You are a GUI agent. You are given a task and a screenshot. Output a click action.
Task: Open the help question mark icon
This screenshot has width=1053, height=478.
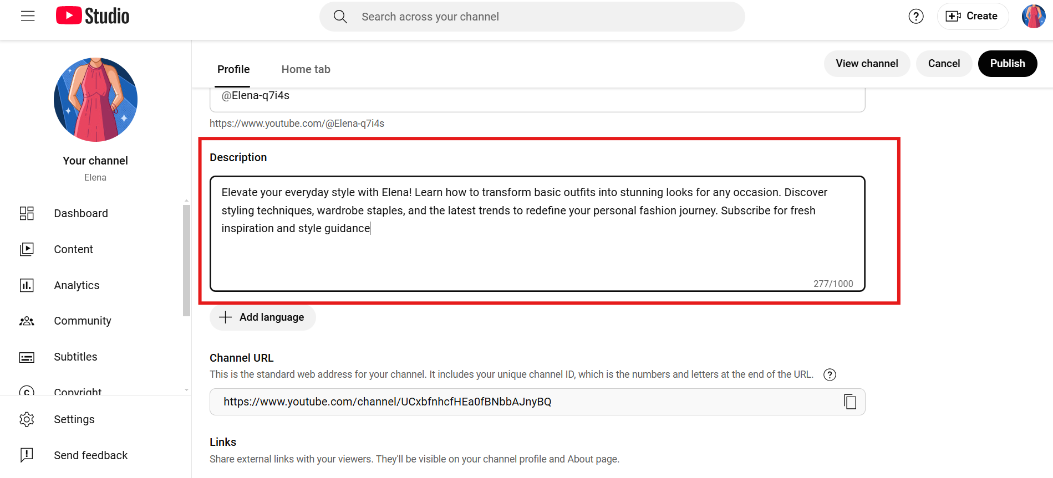click(x=916, y=17)
